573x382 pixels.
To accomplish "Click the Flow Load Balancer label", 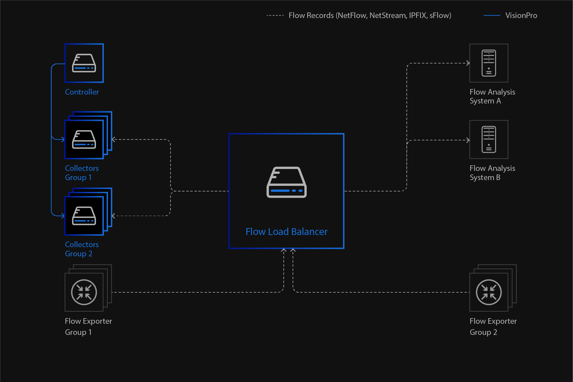I will coord(286,232).
